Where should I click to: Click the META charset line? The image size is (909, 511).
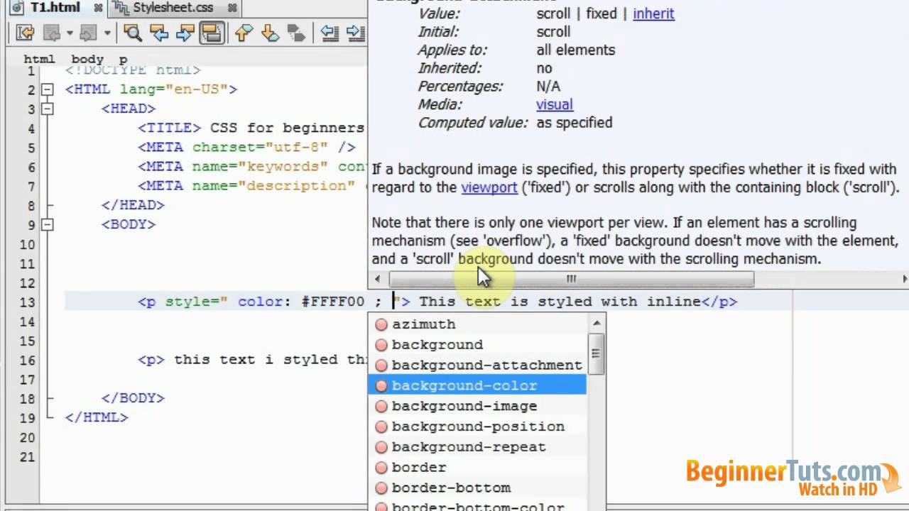click(246, 147)
